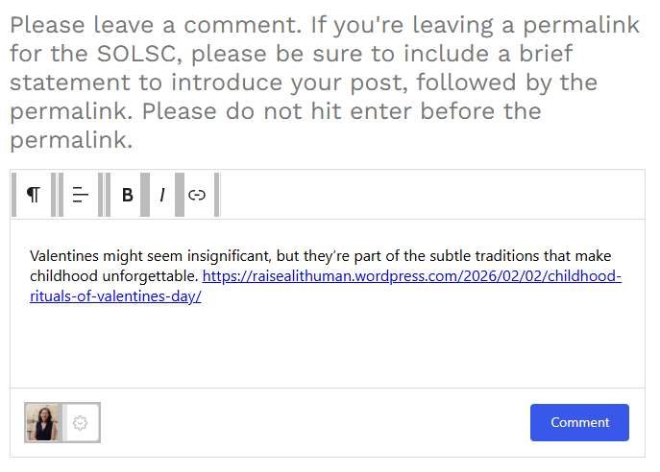Toggle bold formatting
This screenshot has width=660, height=472.
pyautogui.click(x=127, y=195)
